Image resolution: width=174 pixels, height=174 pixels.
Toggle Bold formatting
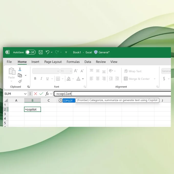pyautogui.click(x=35, y=79)
